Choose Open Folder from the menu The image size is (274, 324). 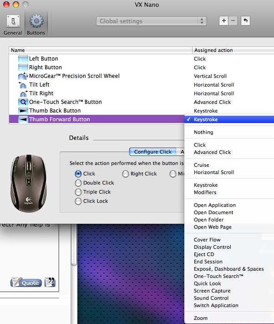[x=229, y=220]
